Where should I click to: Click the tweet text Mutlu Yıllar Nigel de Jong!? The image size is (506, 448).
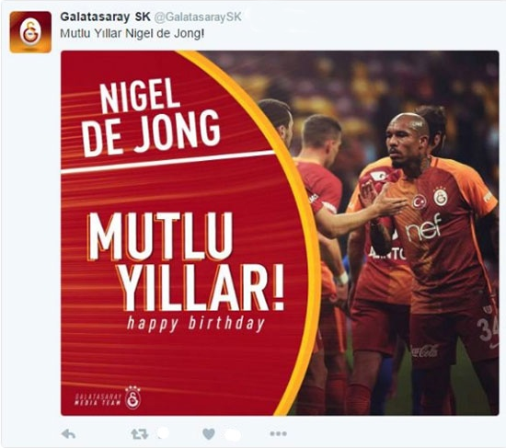tap(132, 33)
